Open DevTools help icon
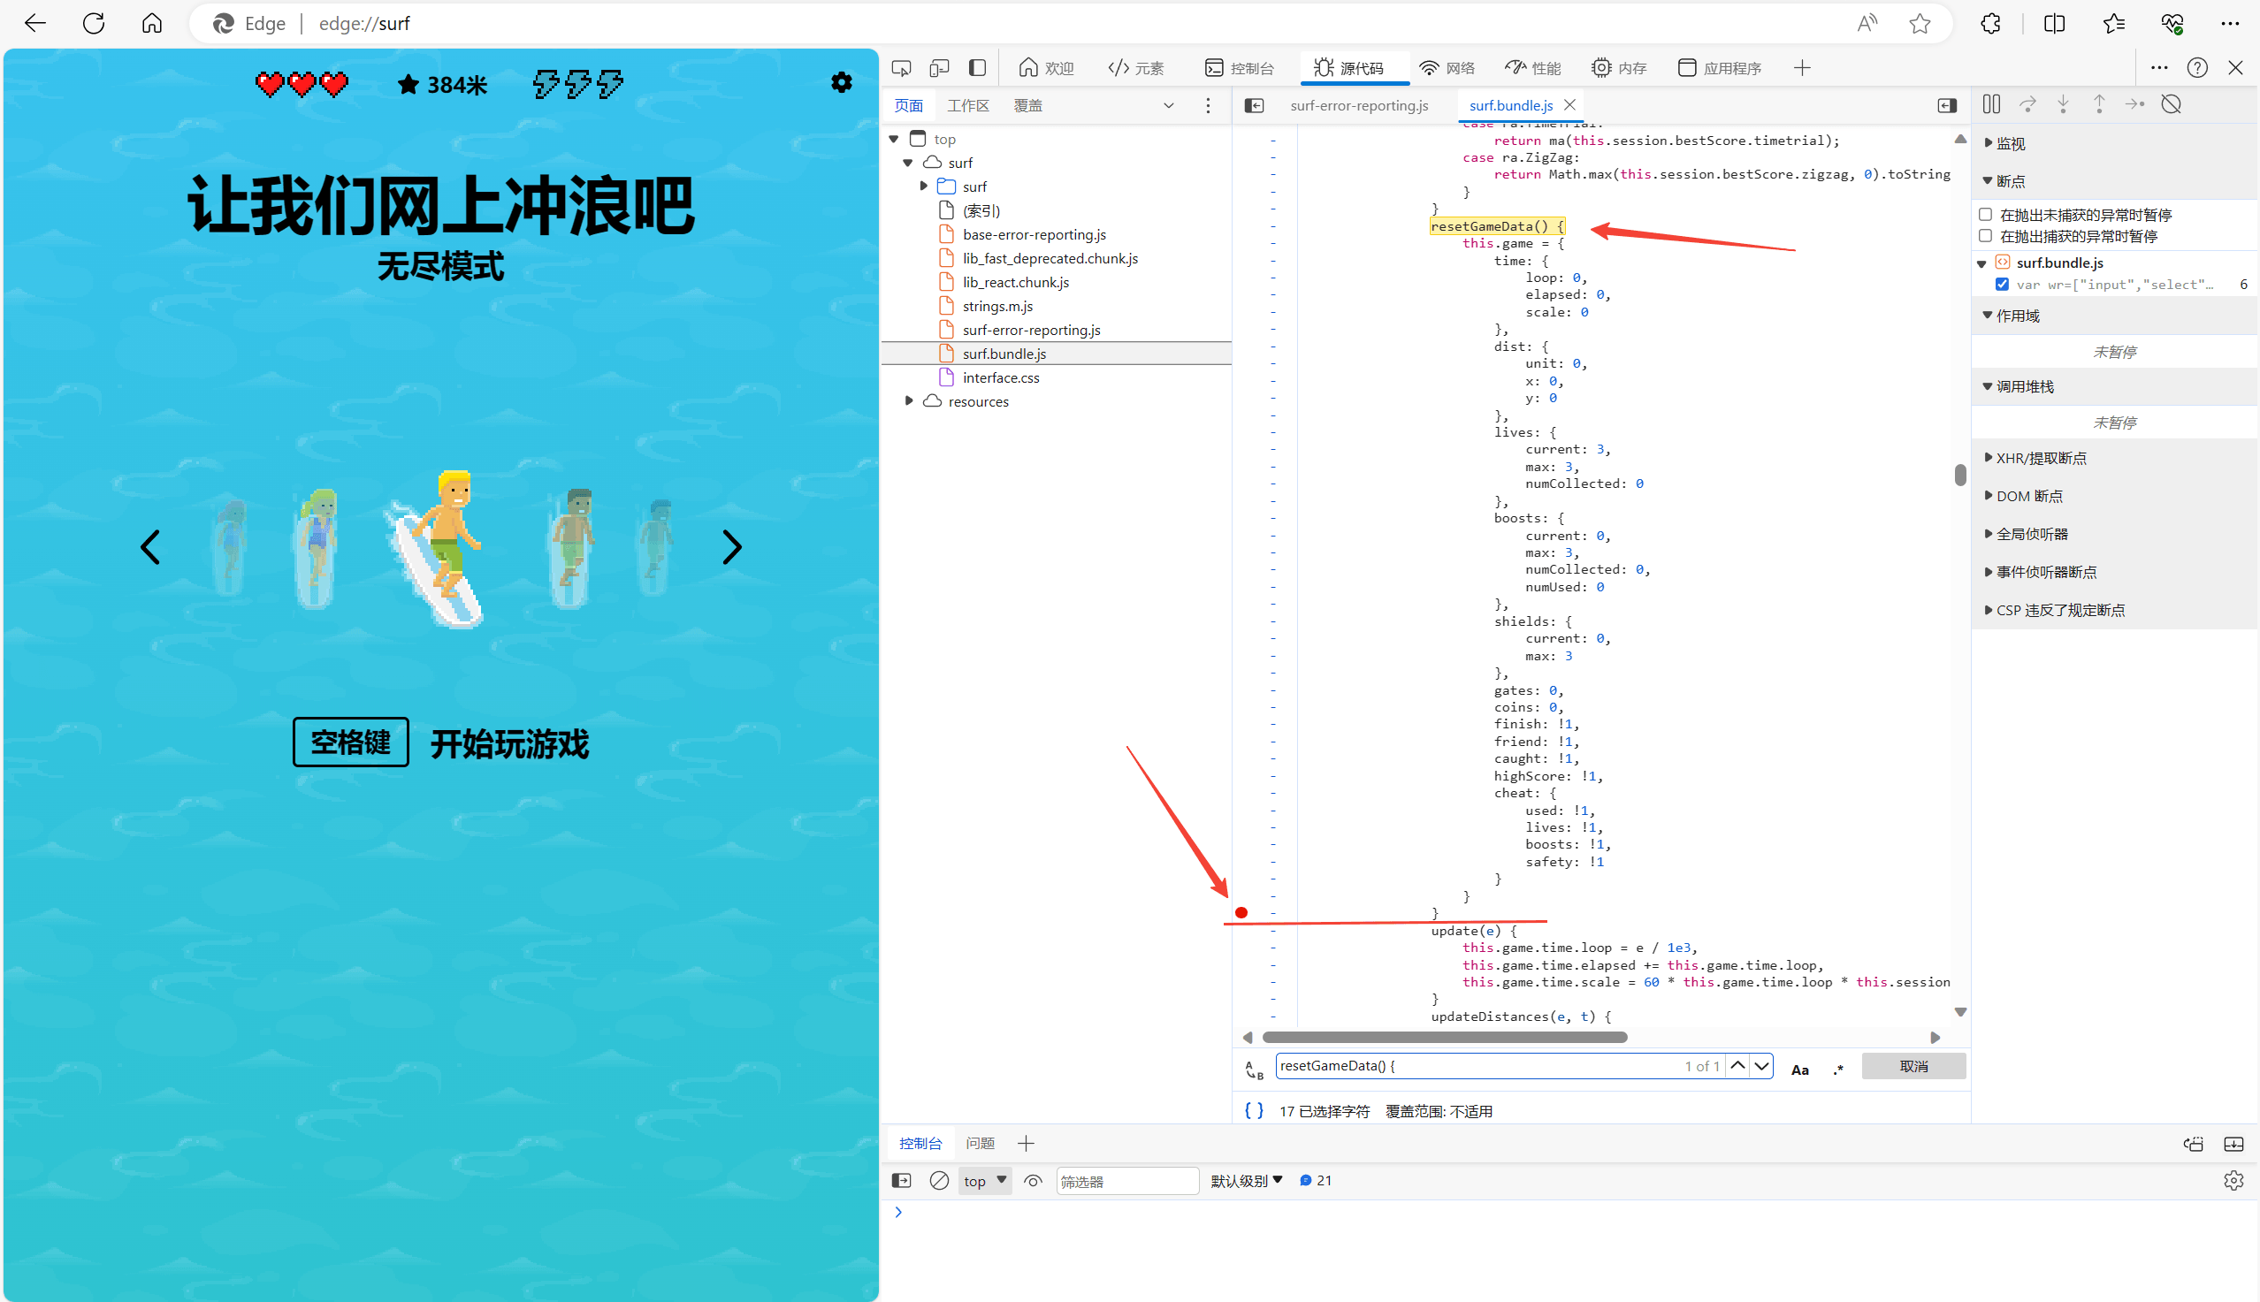Viewport: 2260px width, 1302px height. tap(2197, 68)
